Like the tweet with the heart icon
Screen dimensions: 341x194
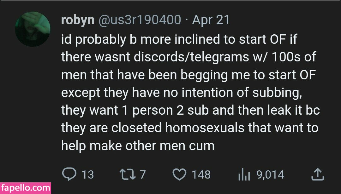point(180,174)
